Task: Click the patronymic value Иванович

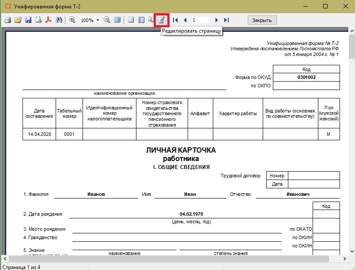Action: point(298,194)
